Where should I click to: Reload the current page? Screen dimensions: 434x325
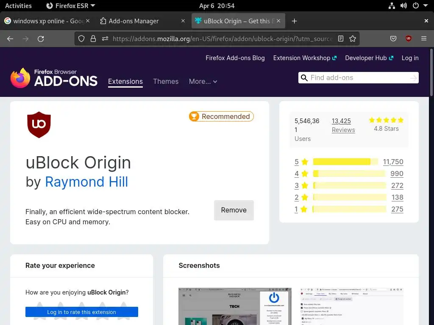pyautogui.click(x=41, y=39)
